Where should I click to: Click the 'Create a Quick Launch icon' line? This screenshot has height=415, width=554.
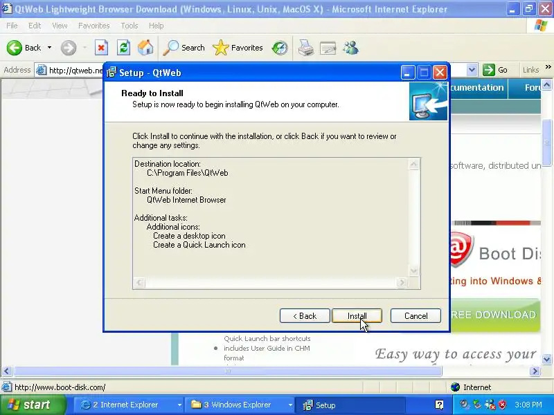pyautogui.click(x=199, y=245)
